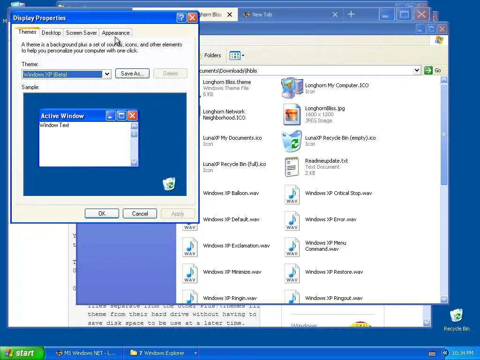480x360 pixels.
Task: Select Windows XP Ringout.wav icon
Action: click(x=292, y=297)
